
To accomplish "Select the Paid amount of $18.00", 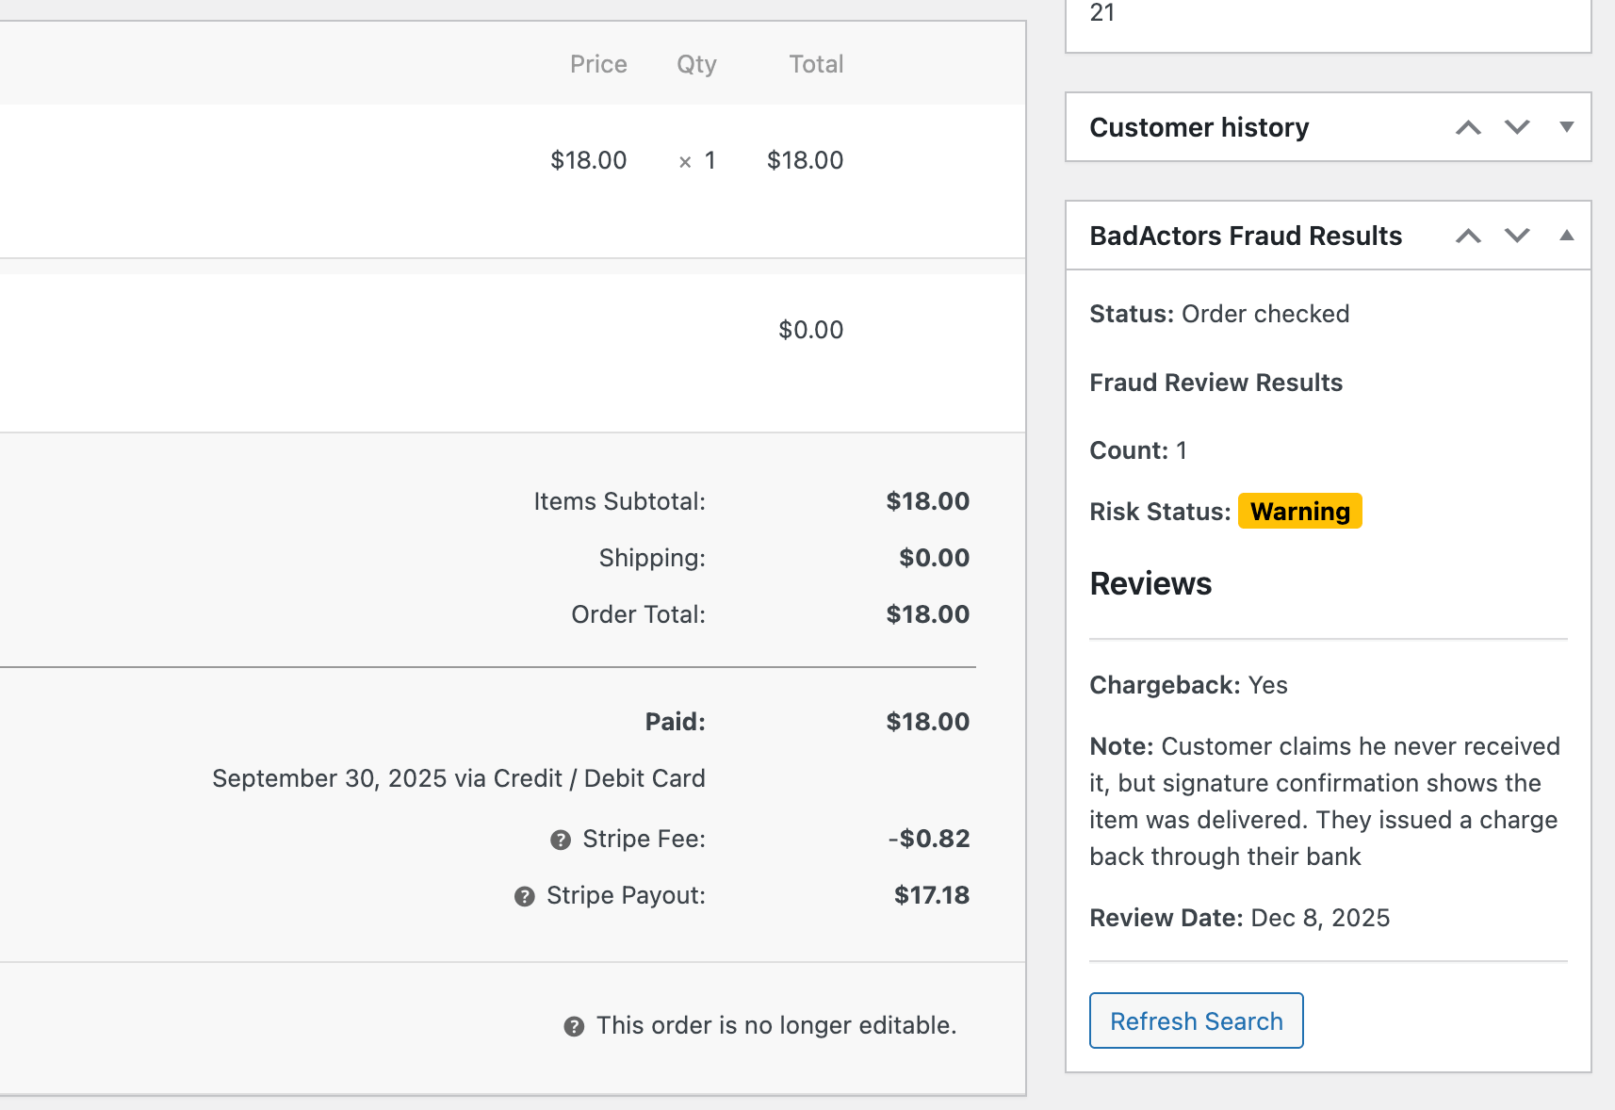I will 927,722.
